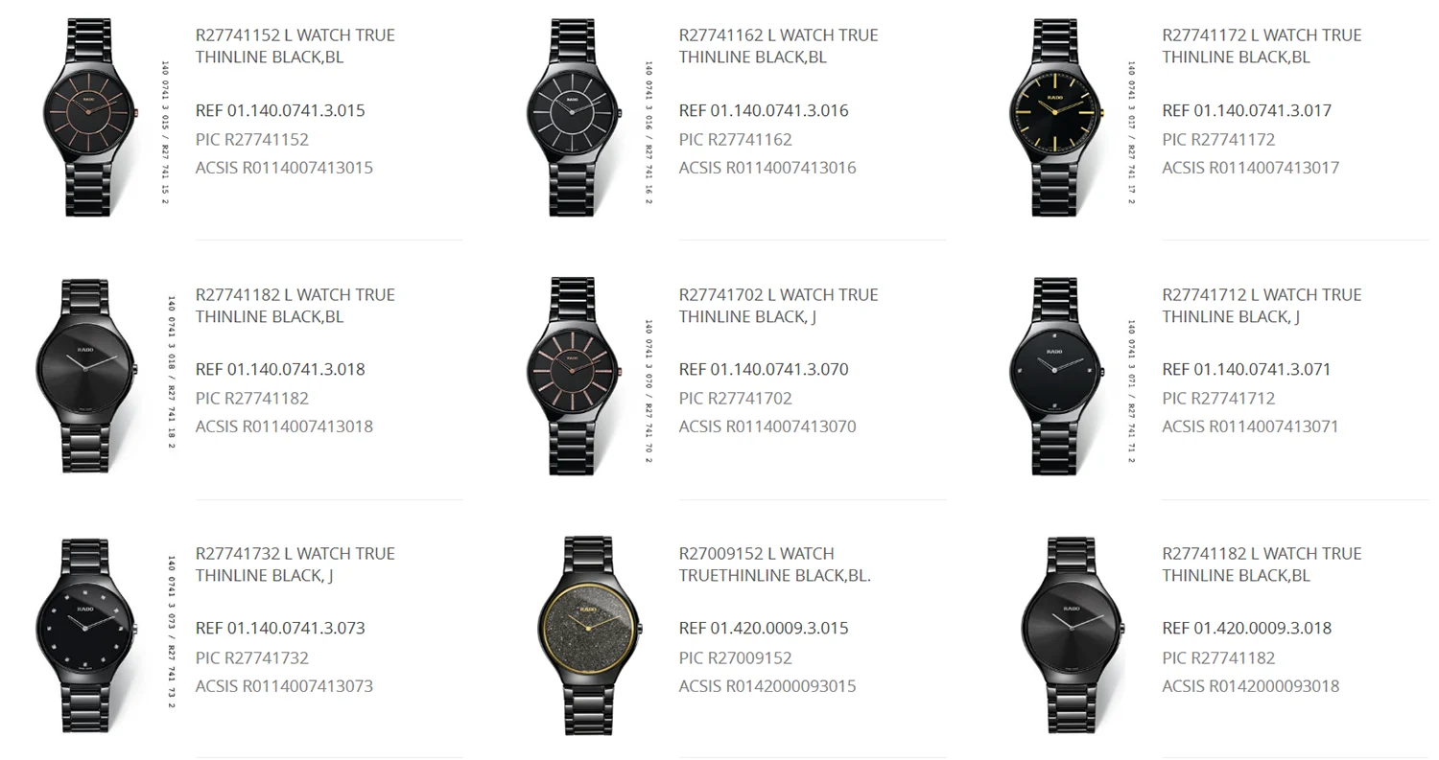Open the R27741712 watch thumbnail with four diamonds
Viewport: 1439px width, 760px height.
[x=1057, y=376]
